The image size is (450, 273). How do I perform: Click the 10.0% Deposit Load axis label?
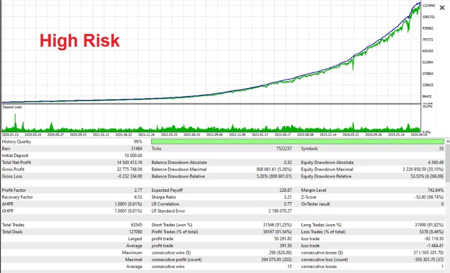click(427, 106)
